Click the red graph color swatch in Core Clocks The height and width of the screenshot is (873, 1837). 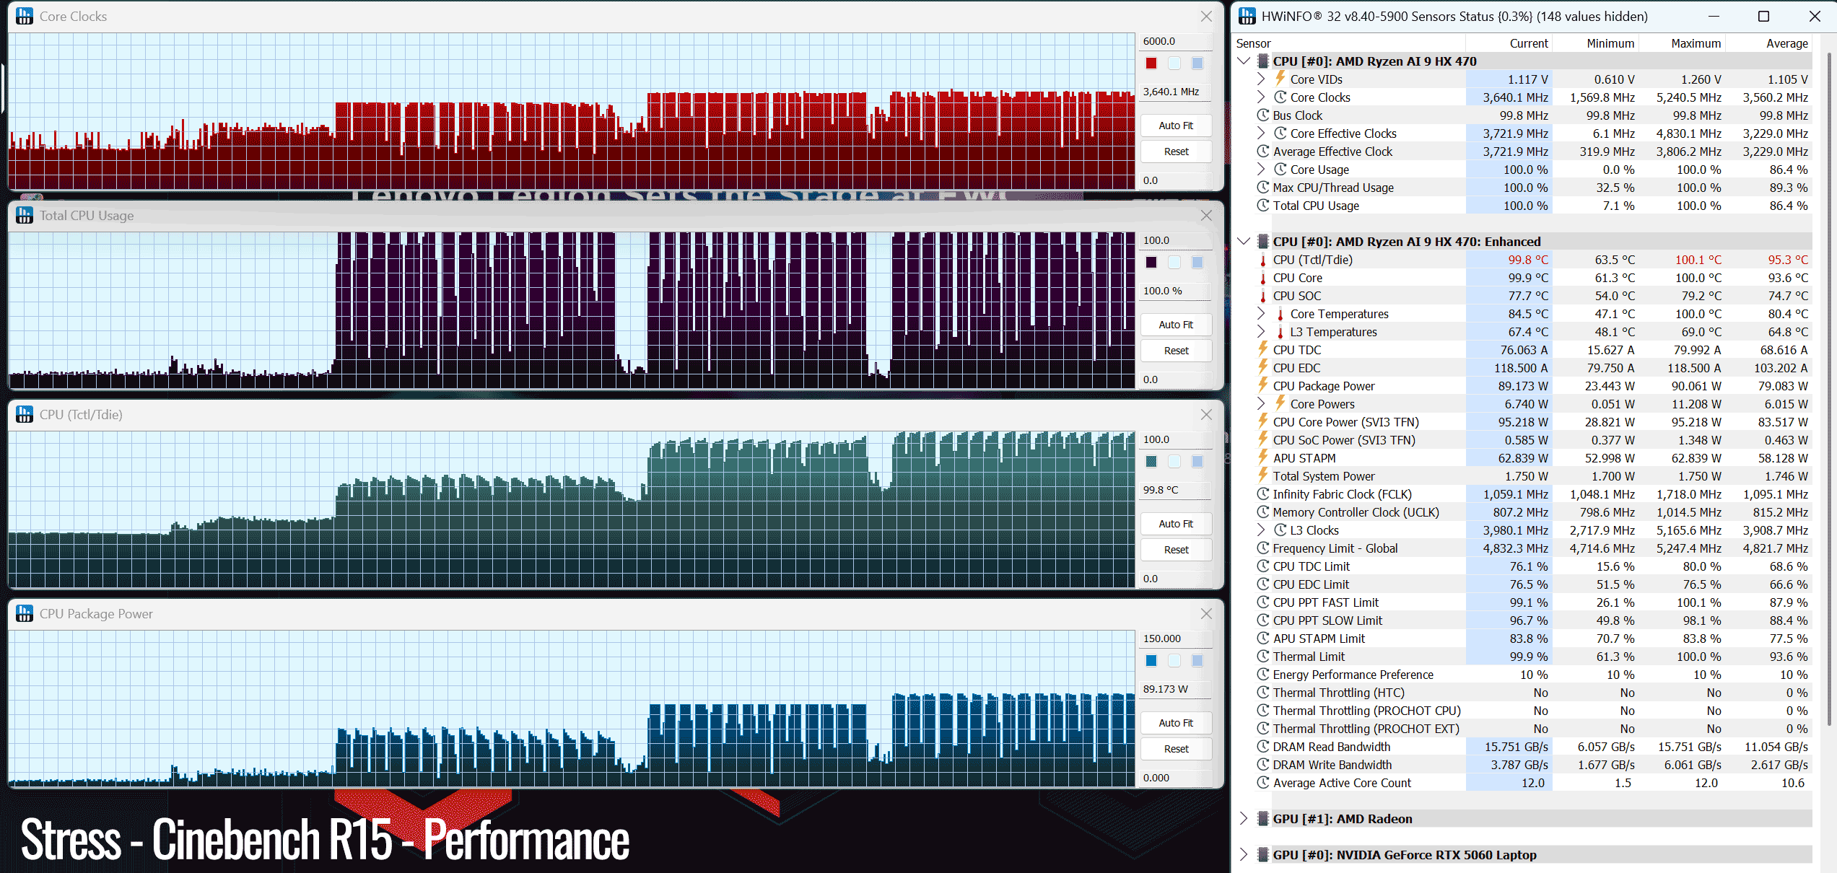tap(1151, 63)
